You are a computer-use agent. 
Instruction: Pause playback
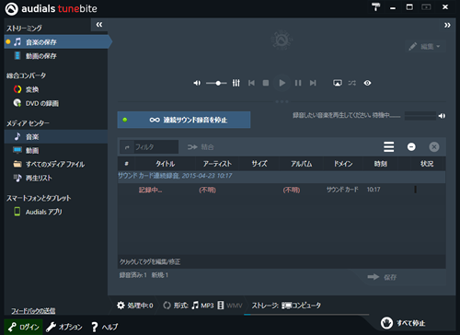tap(298, 83)
